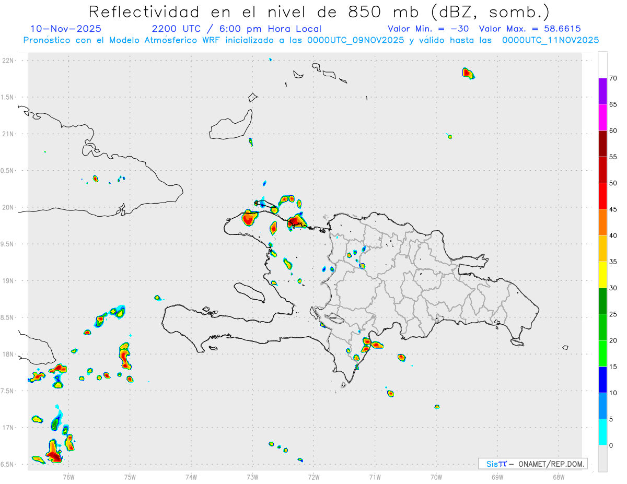Screen dimensions: 627x484
Task: Click the gray below-zero segment of the colorbar
Action: point(602,458)
